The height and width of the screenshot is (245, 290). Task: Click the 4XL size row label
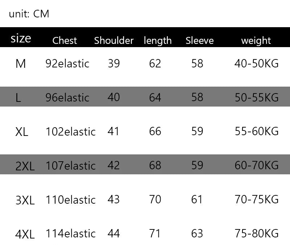25,234
